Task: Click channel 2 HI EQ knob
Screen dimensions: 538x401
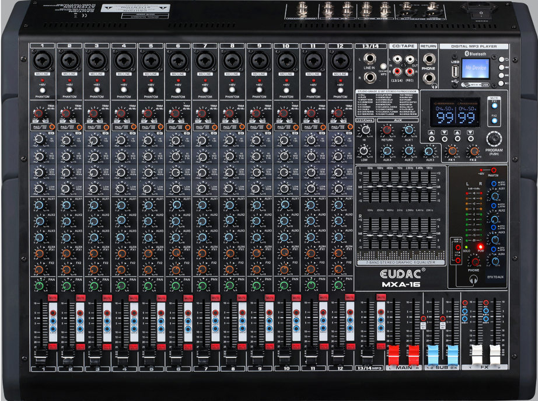Action: (67, 140)
